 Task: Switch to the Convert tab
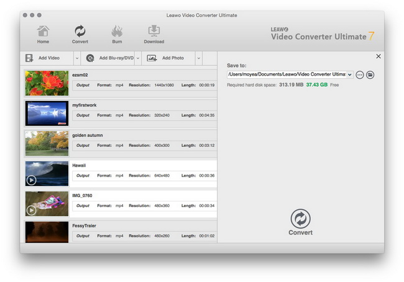click(80, 34)
